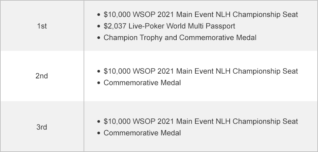Click the bullet before 2nd place WSOP seat
The image size is (318, 152).
pyautogui.click(x=99, y=72)
